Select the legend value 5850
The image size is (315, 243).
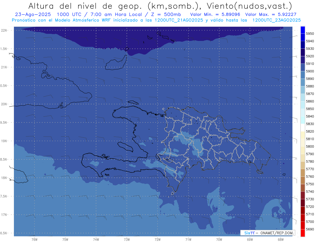310,109
